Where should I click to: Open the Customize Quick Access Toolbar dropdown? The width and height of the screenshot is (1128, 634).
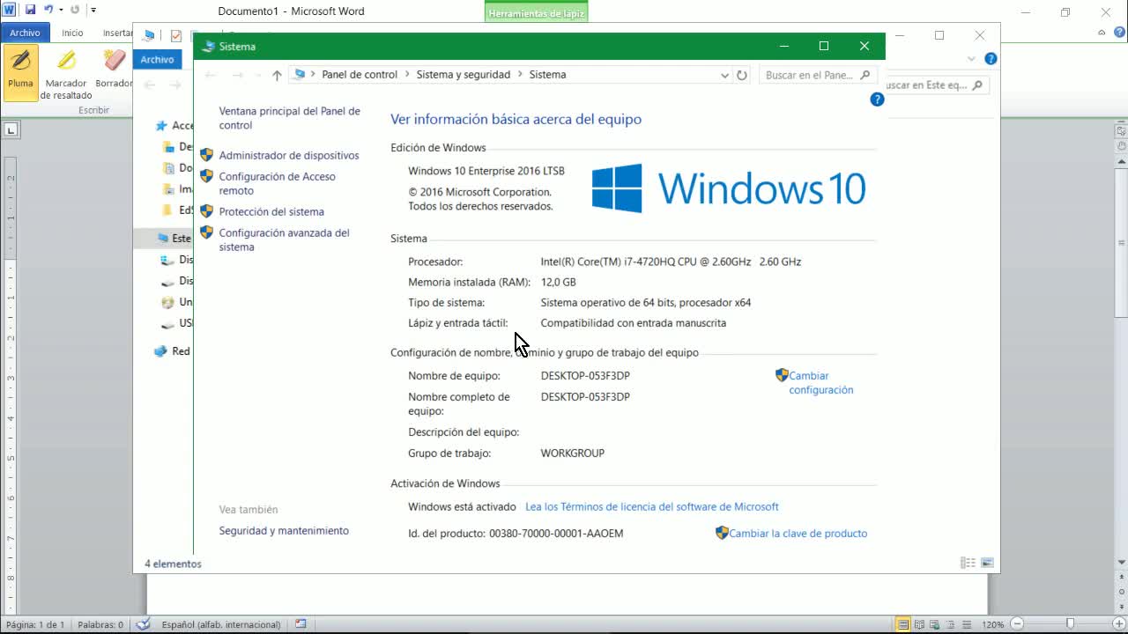click(x=93, y=11)
